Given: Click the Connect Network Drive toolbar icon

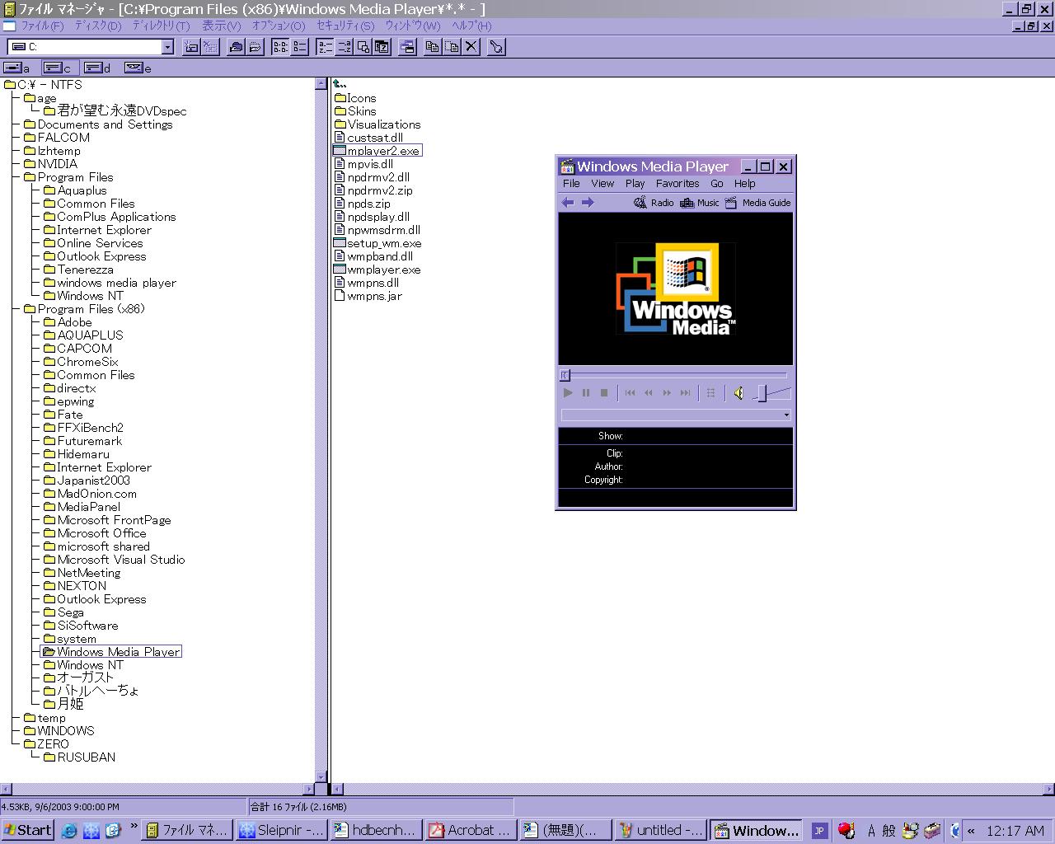Looking at the screenshot, I should [x=192, y=47].
